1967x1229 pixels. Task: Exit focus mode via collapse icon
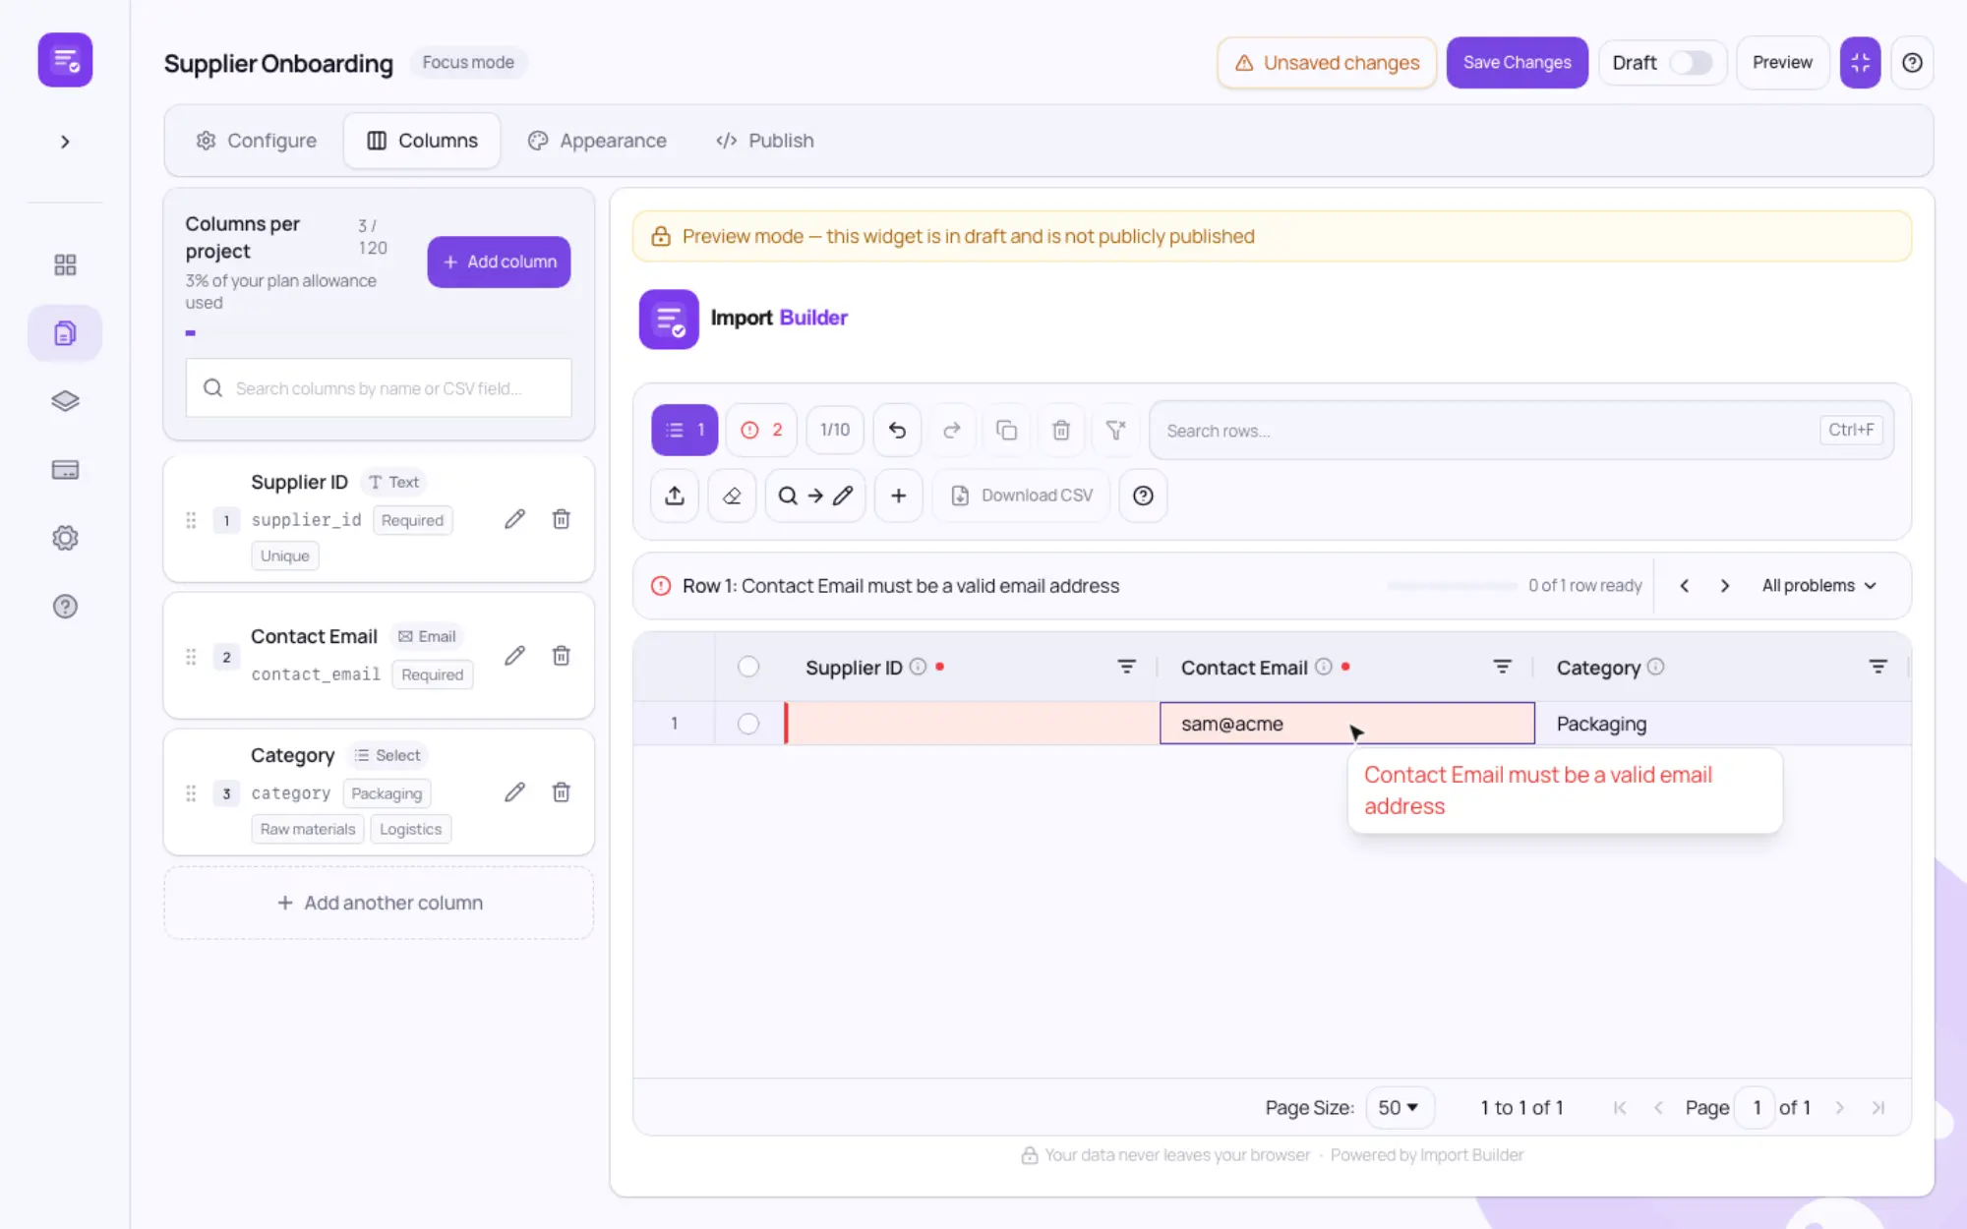[1860, 63]
